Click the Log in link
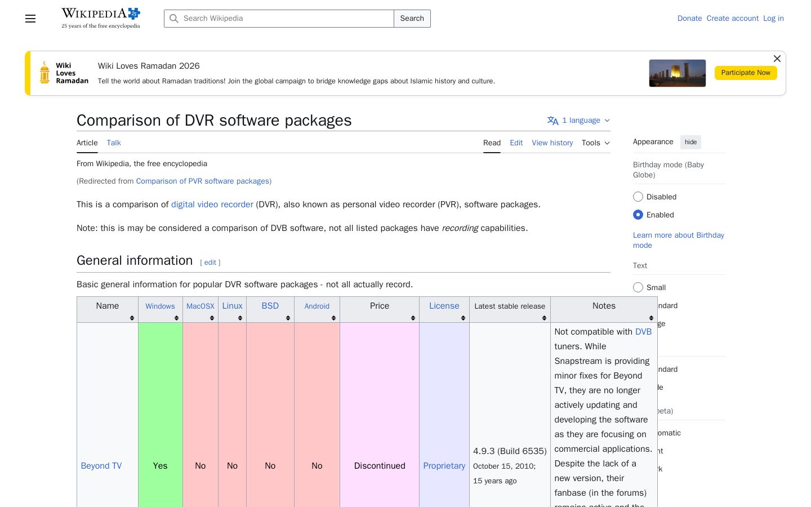 (773, 19)
